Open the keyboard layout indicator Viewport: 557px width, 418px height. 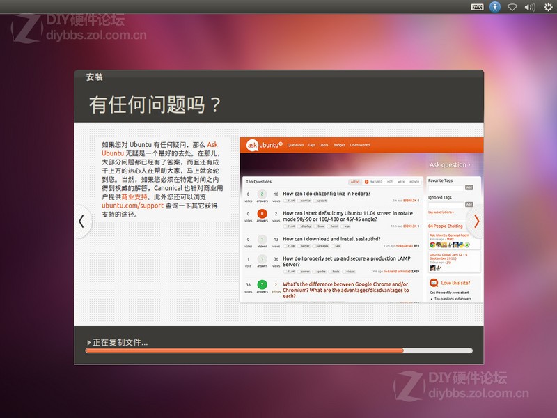click(477, 7)
